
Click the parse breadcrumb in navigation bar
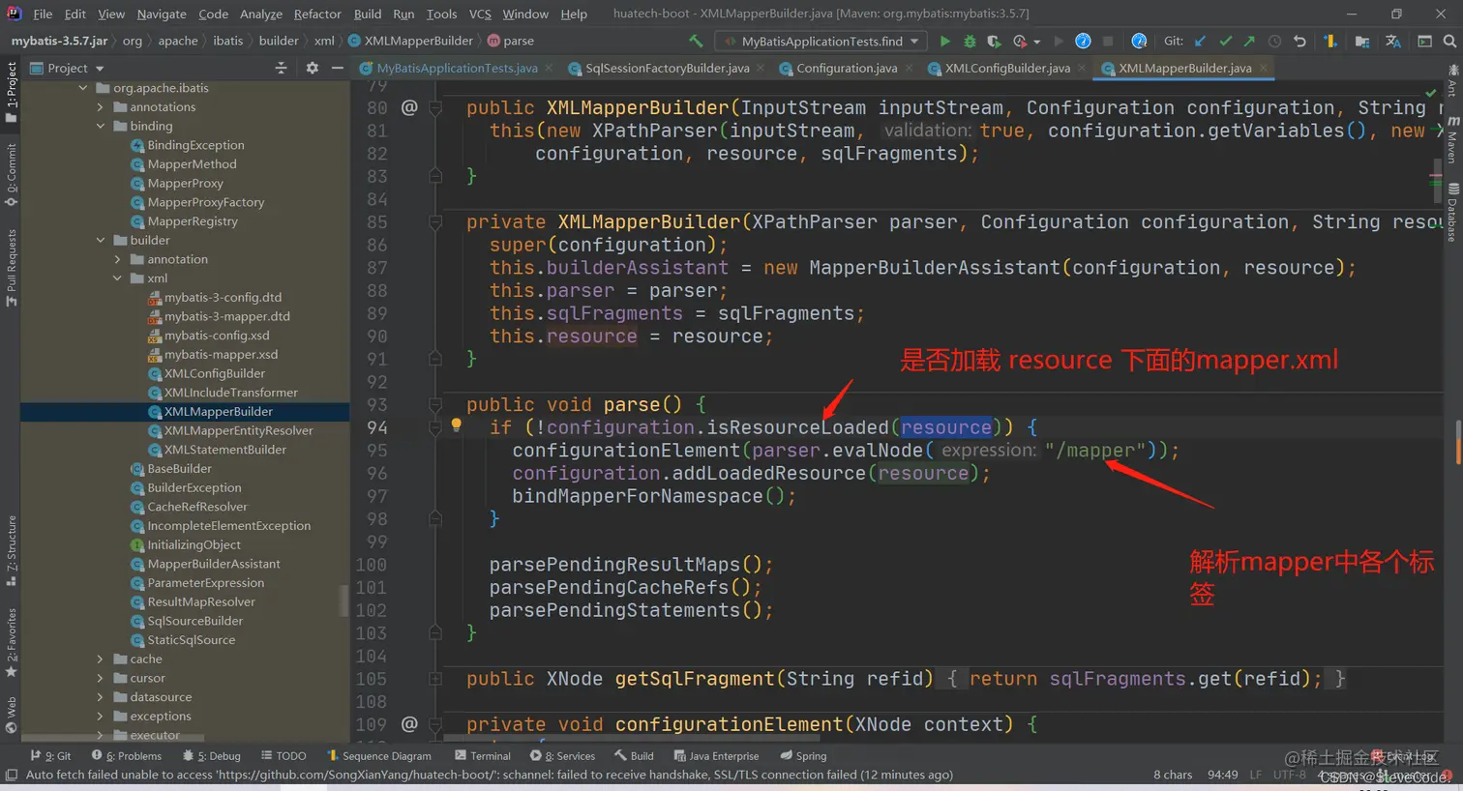pyautogui.click(x=511, y=41)
